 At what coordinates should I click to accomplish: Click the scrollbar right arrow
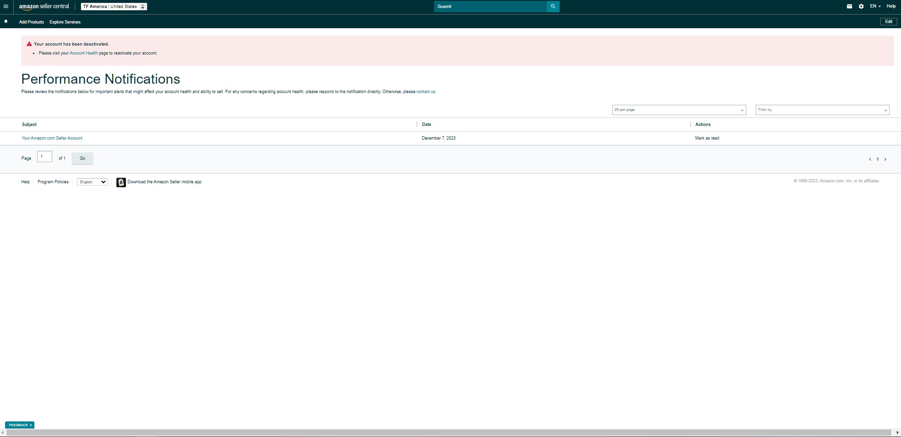pyautogui.click(x=897, y=432)
